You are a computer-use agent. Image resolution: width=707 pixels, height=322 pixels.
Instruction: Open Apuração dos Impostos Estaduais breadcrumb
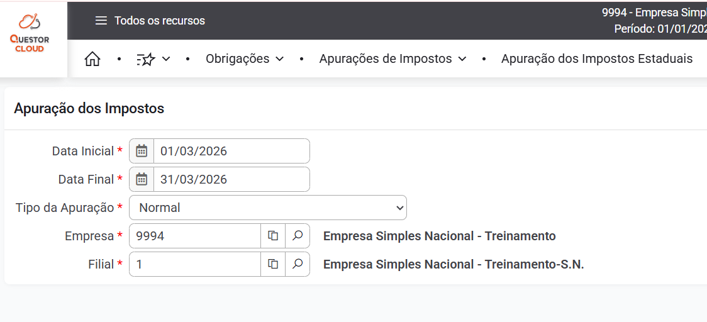point(596,59)
